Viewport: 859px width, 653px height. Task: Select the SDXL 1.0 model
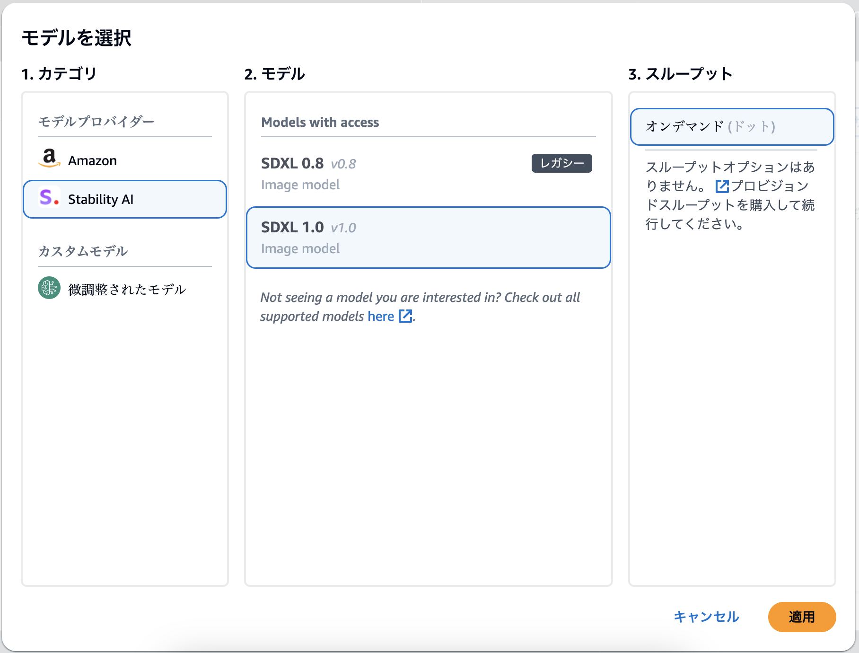(x=429, y=238)
